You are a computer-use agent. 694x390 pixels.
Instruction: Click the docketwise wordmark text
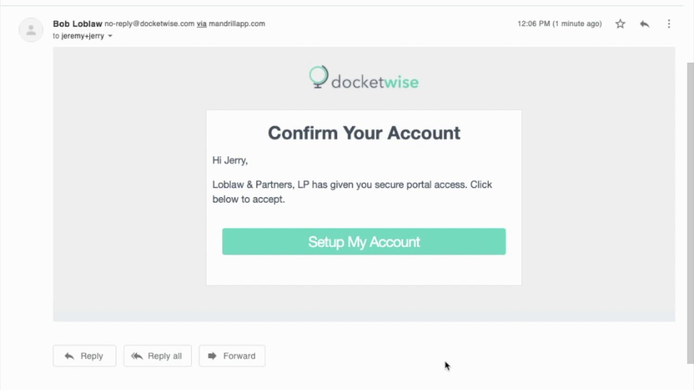click(375, 82)
